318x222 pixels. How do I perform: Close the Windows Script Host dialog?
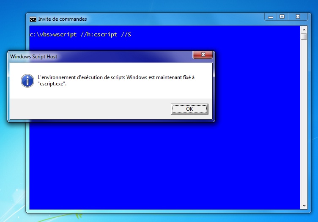click(203, 55)
